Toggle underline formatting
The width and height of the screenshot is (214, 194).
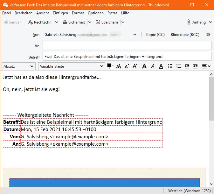(161, 66)
